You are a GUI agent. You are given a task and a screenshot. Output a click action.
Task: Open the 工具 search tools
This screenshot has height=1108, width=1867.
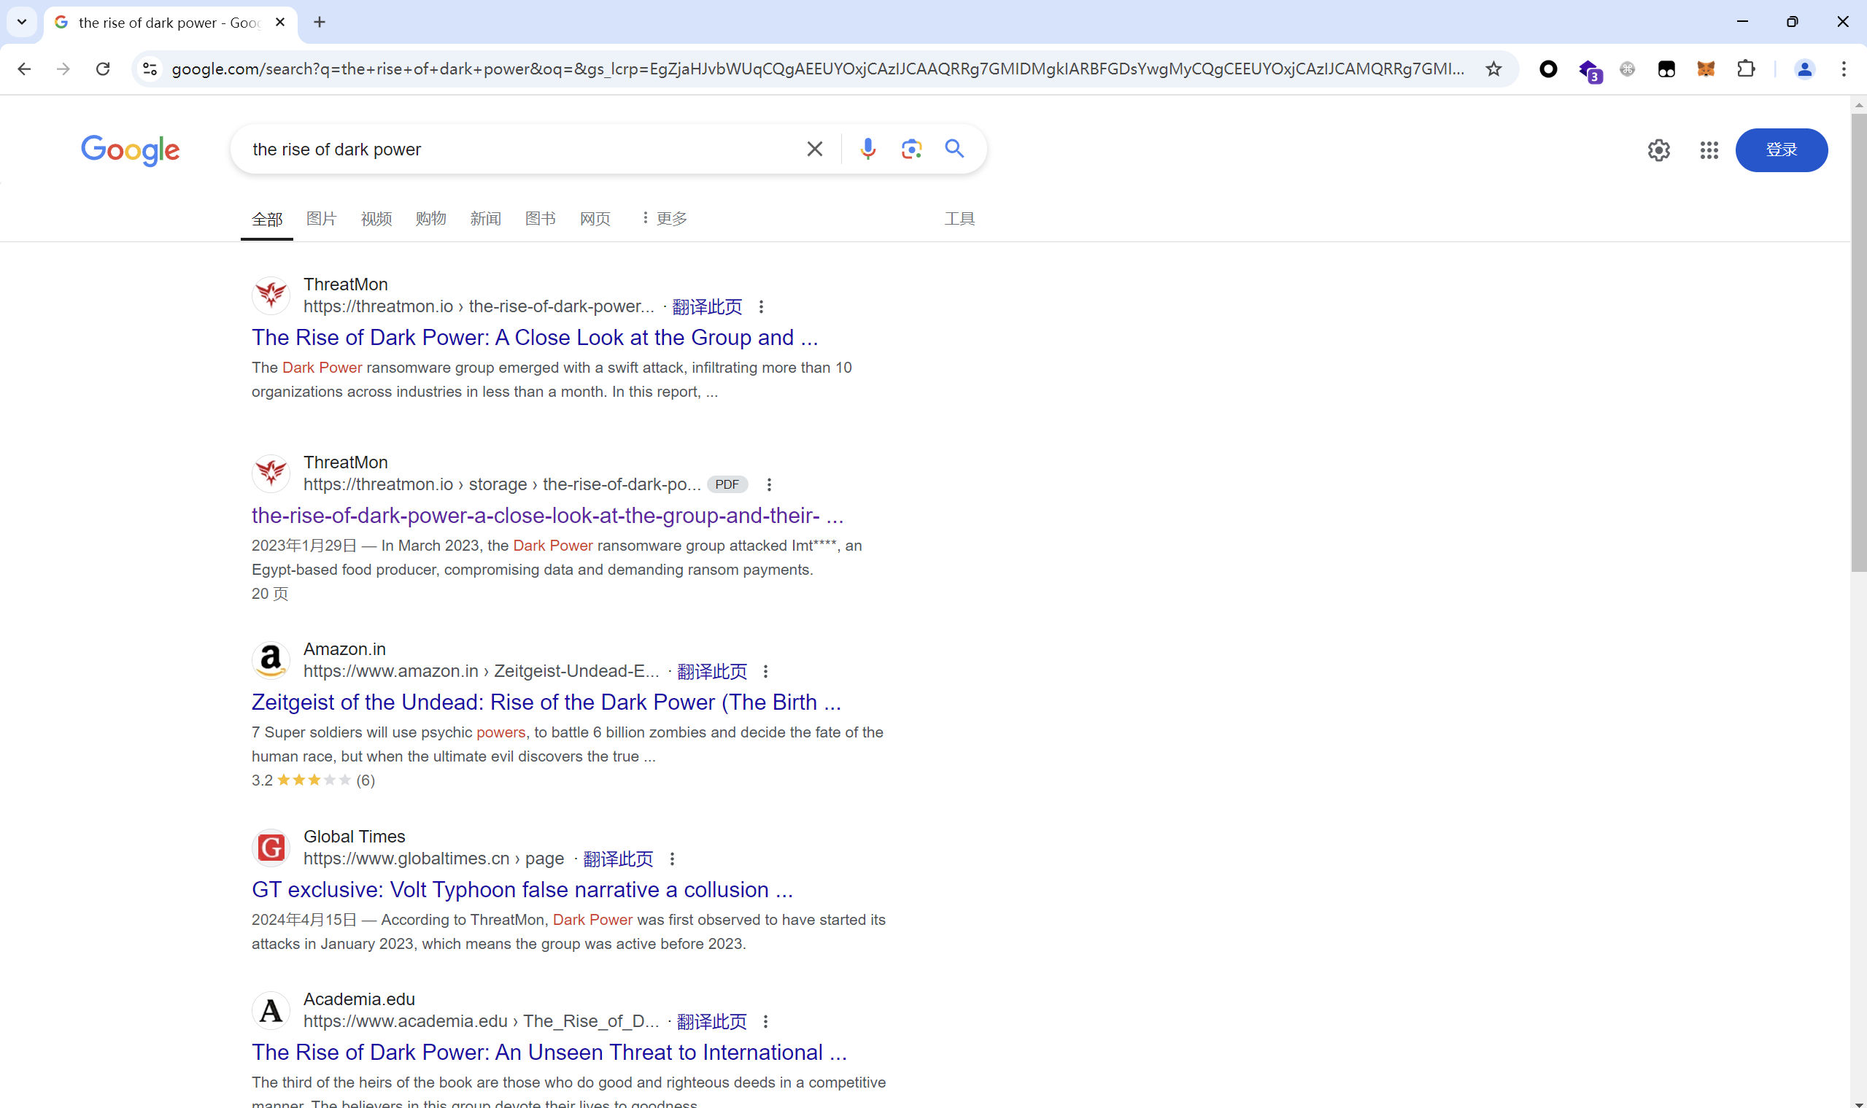pos(959,219)
